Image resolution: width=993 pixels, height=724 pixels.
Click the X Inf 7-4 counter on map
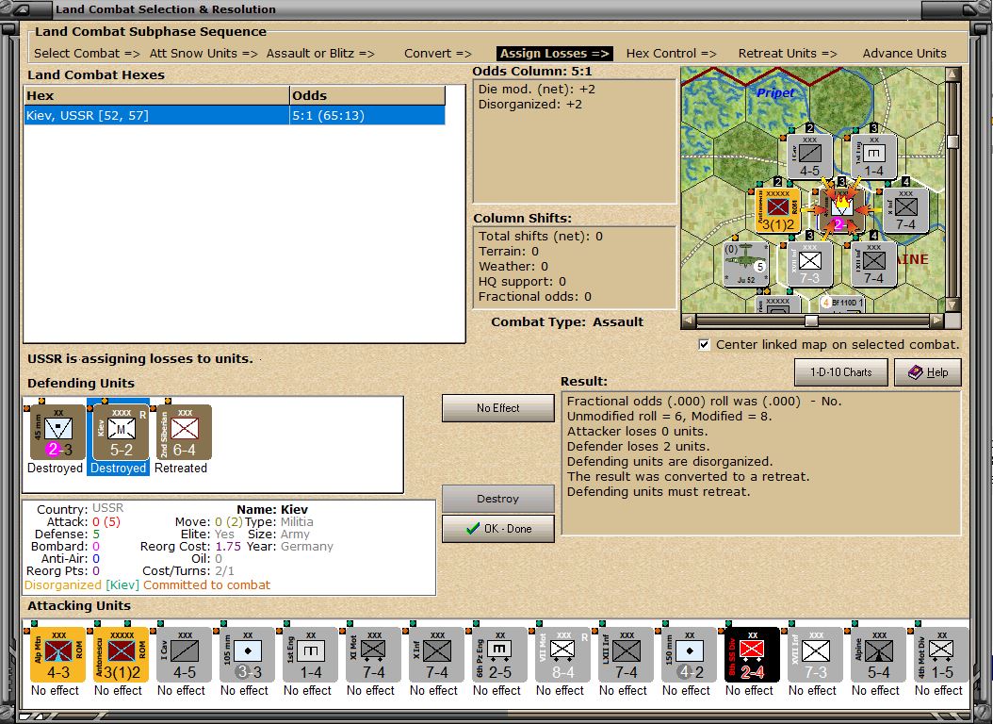pos(905,209)
